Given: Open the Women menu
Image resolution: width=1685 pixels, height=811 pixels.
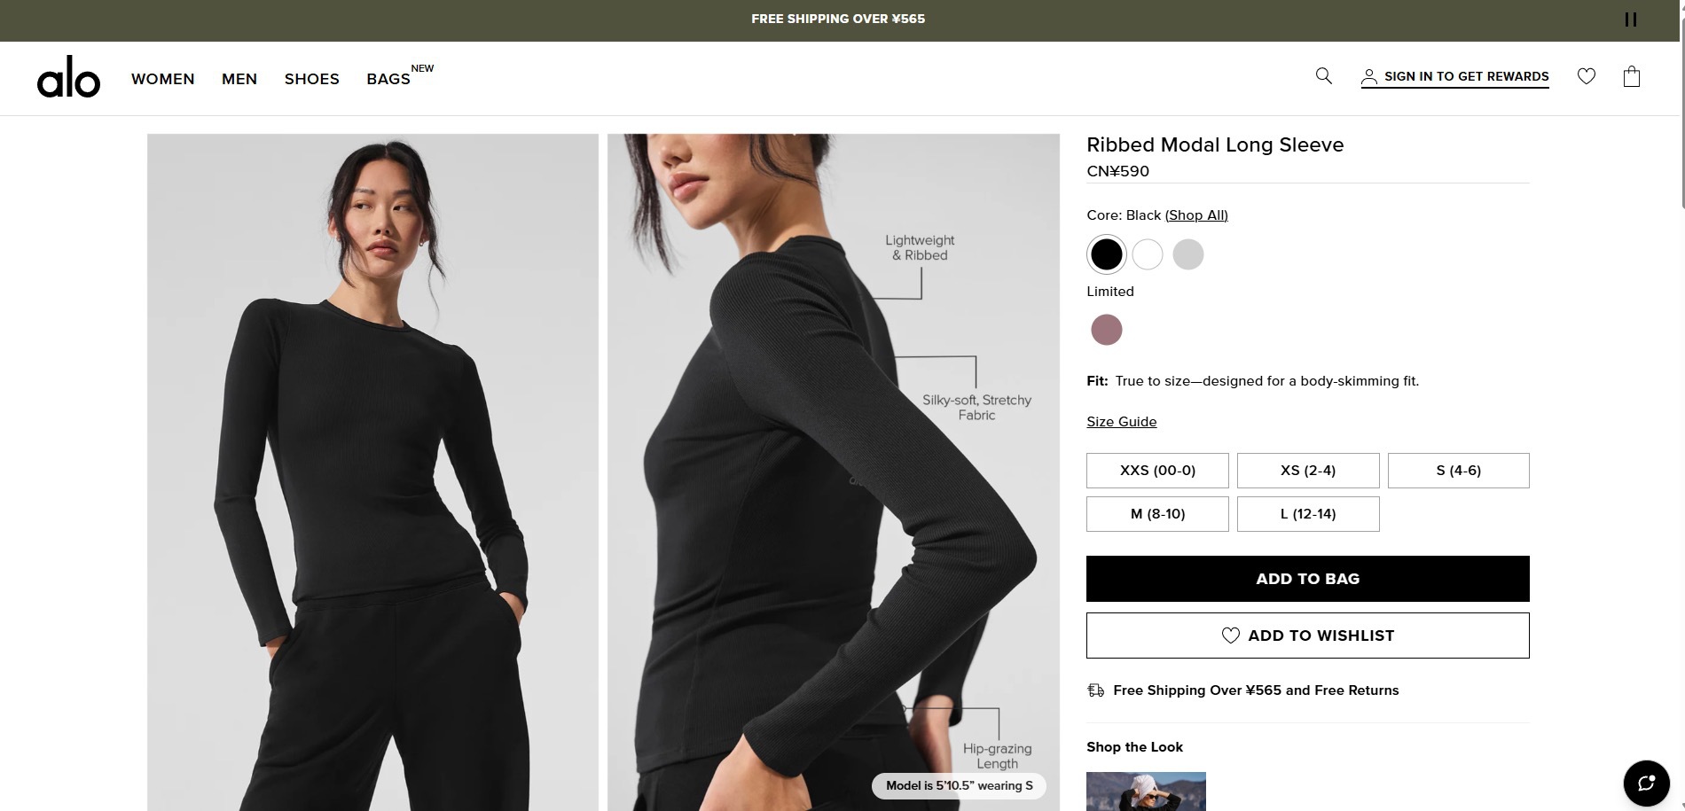Looking at the screenshot, I should pos(163,79).
